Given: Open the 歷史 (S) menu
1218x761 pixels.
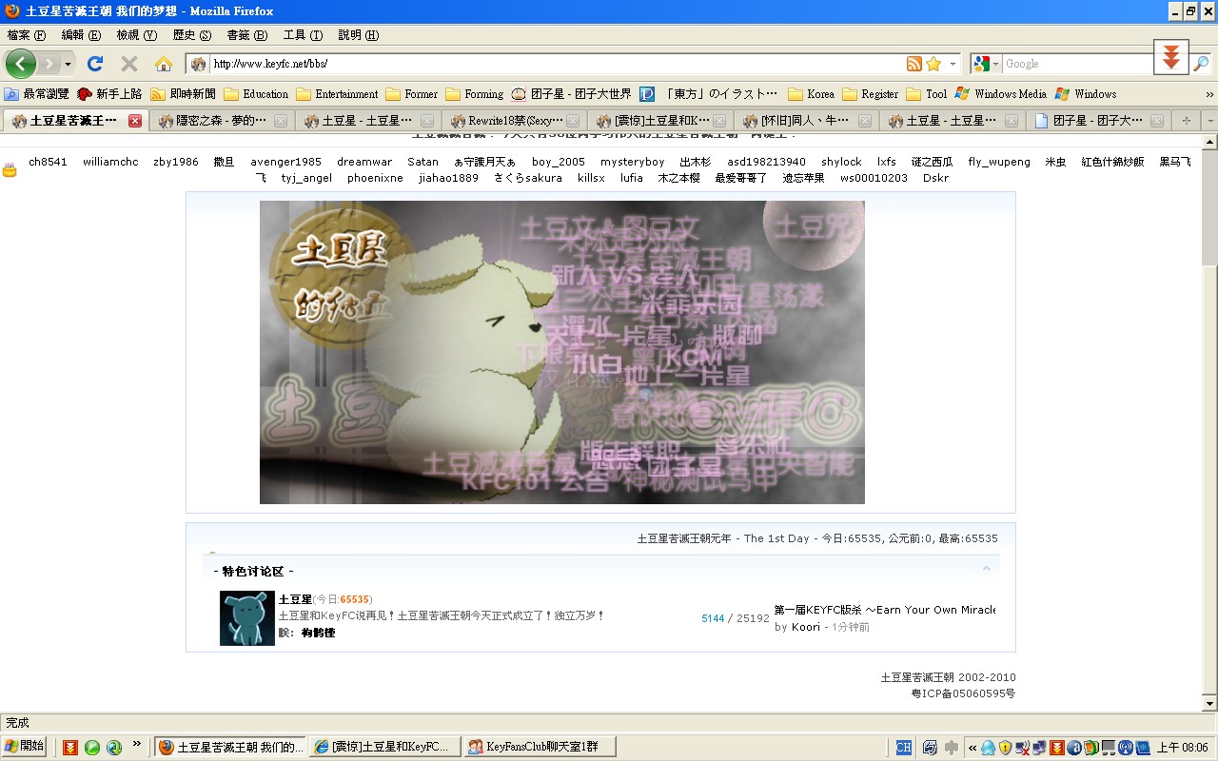Looking at the screenshot, I should tap(192, 35).
